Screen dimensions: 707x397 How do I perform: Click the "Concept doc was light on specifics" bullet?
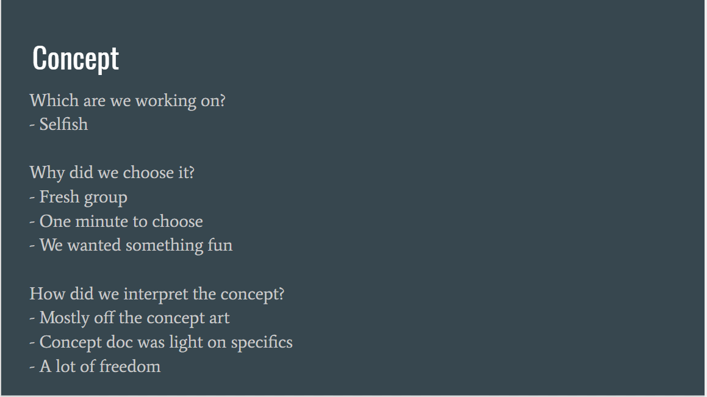[166, 342]
